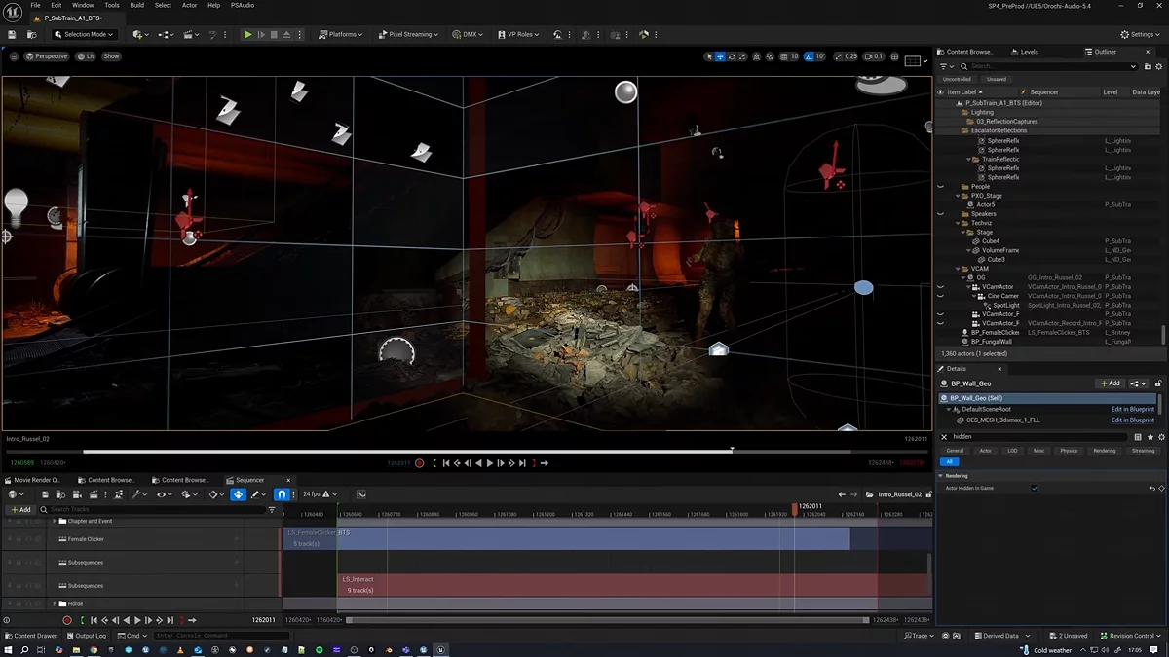
Task: Click the Save level icon in toolbar
Action: point(12,34)
